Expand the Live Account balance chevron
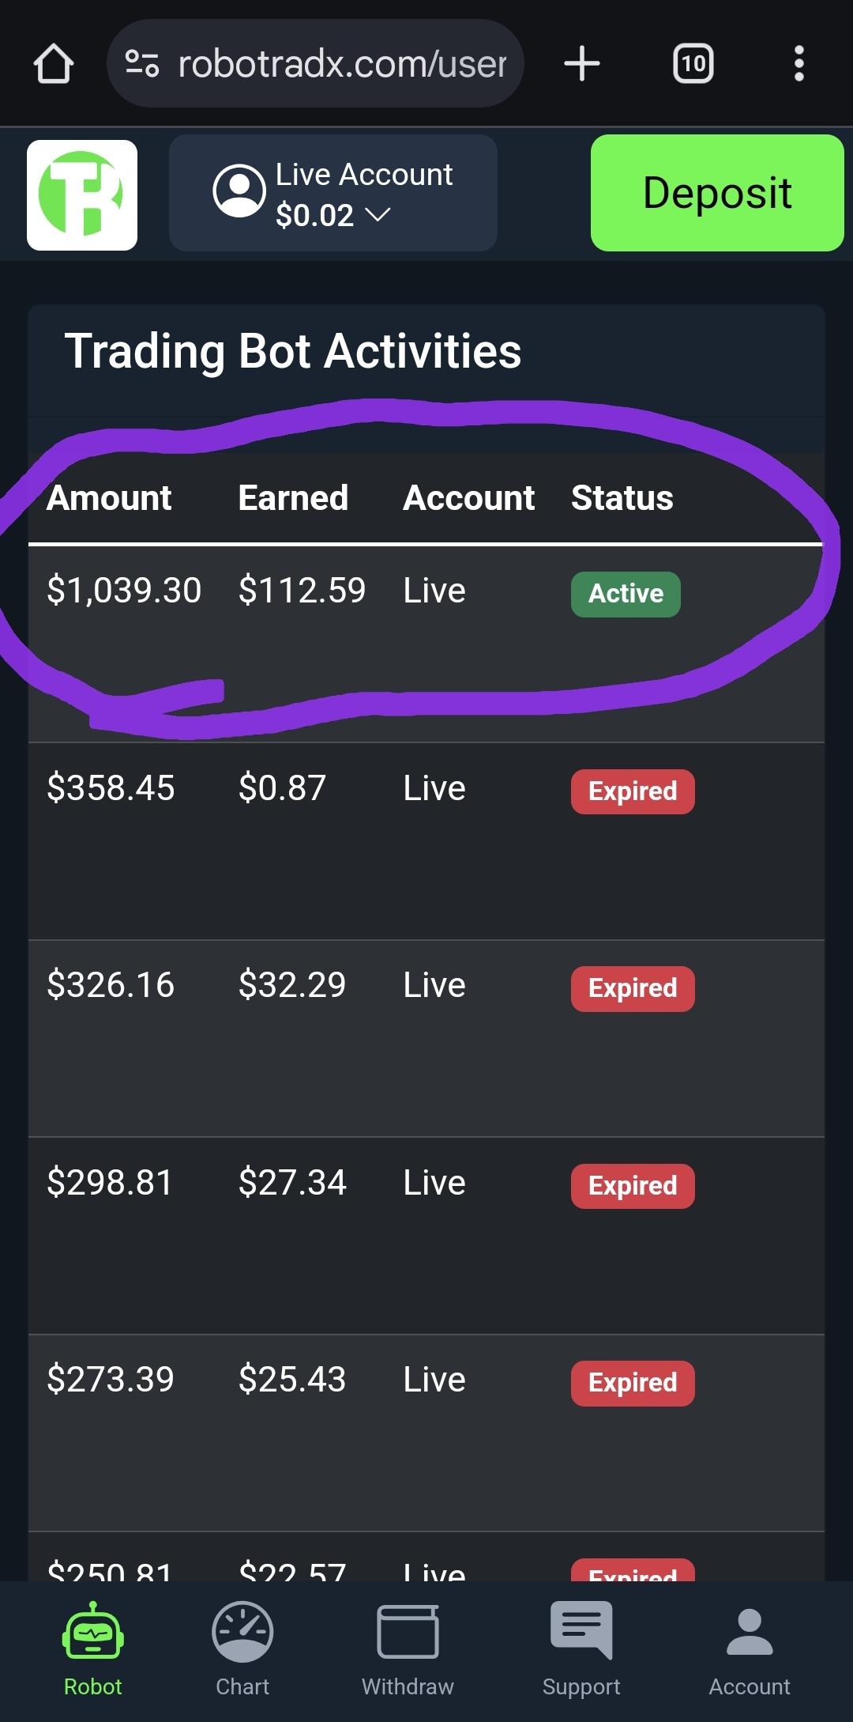This screenshot has width=853, height=1722. (378, 215)
